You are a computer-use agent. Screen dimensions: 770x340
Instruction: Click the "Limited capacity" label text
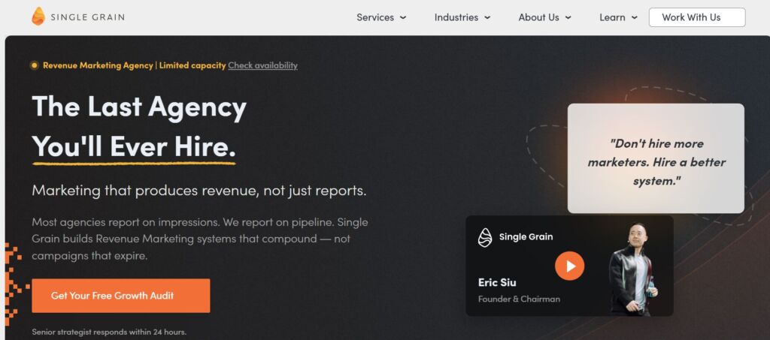click(x=192, y=65)
